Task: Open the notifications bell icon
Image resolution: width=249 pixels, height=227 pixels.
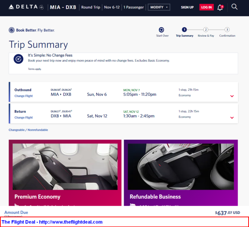Action: point(220,7)
